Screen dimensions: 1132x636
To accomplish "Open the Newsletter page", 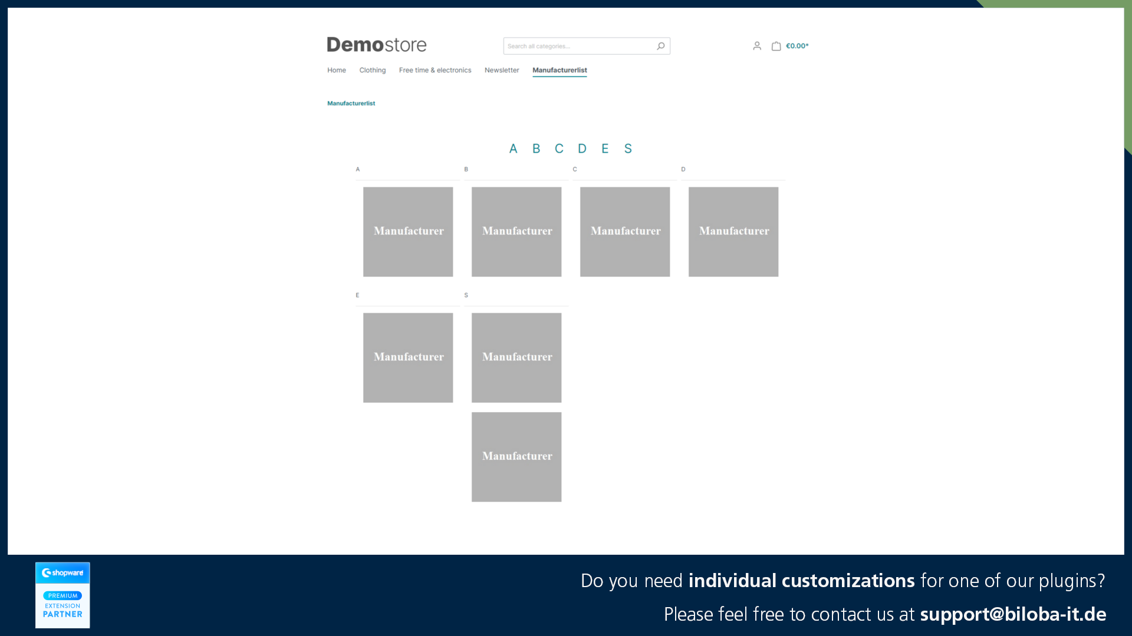I will pyautogui.click(x=502, y=70).
